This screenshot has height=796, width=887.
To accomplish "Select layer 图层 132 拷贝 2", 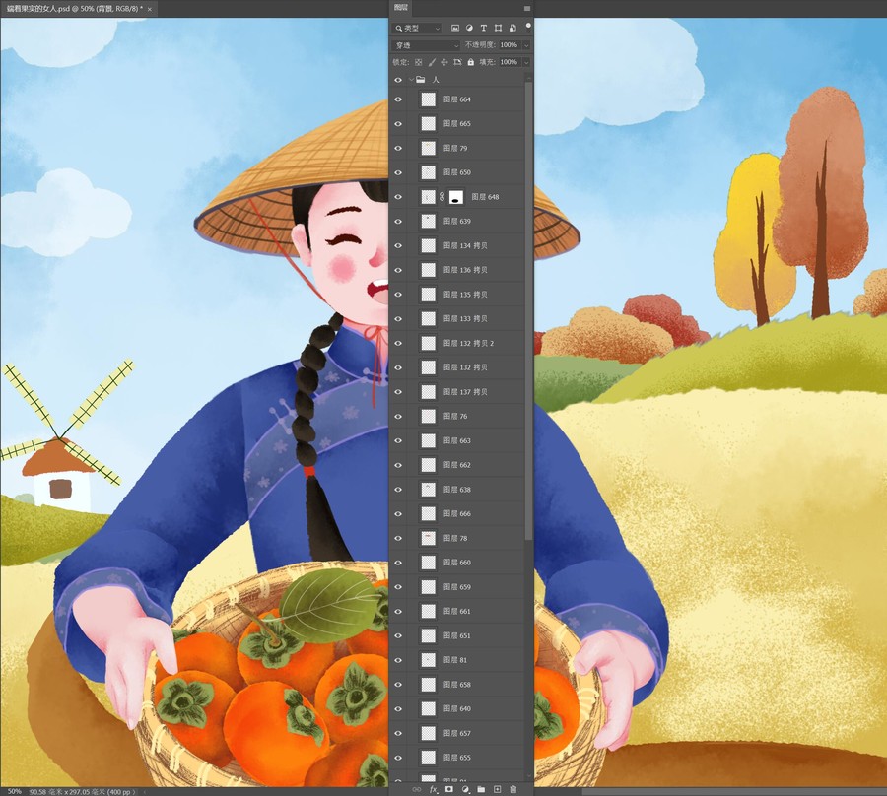I will pos(457,343).
